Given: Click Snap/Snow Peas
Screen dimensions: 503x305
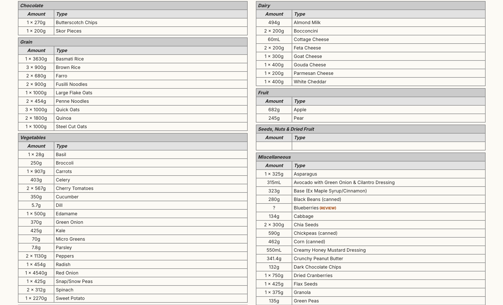Looking at the screenshot, I should pos(133,281).
